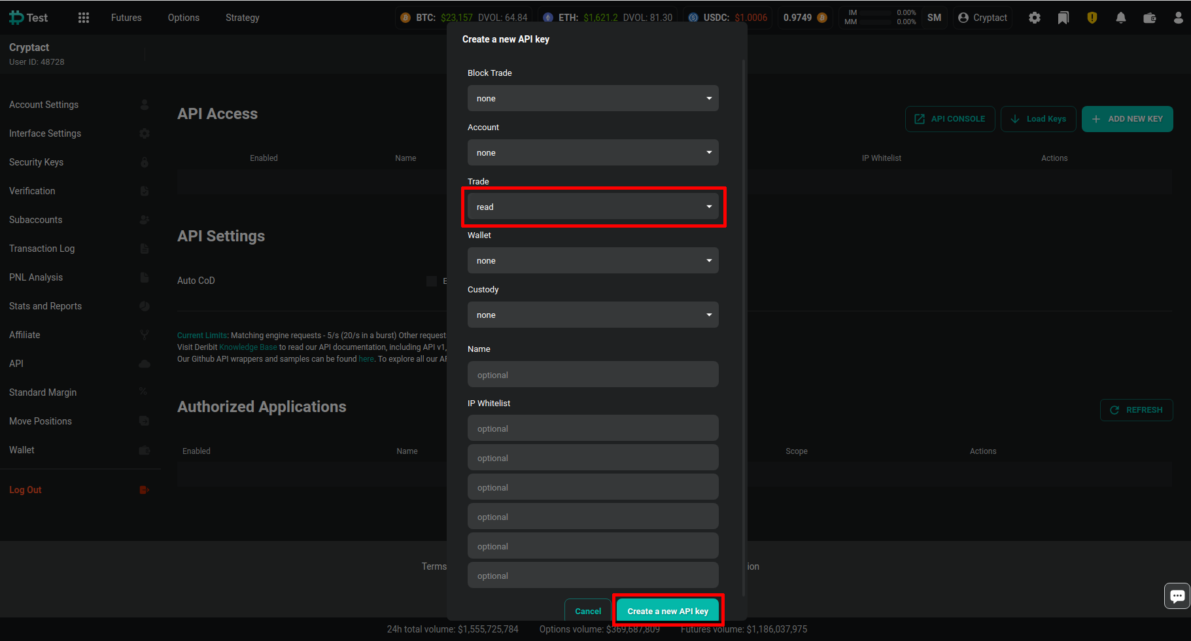Click the USDC coin icon in ticker
Image resolution: width=1191 pixels, height=641 pixels.
tap(693, 18)
